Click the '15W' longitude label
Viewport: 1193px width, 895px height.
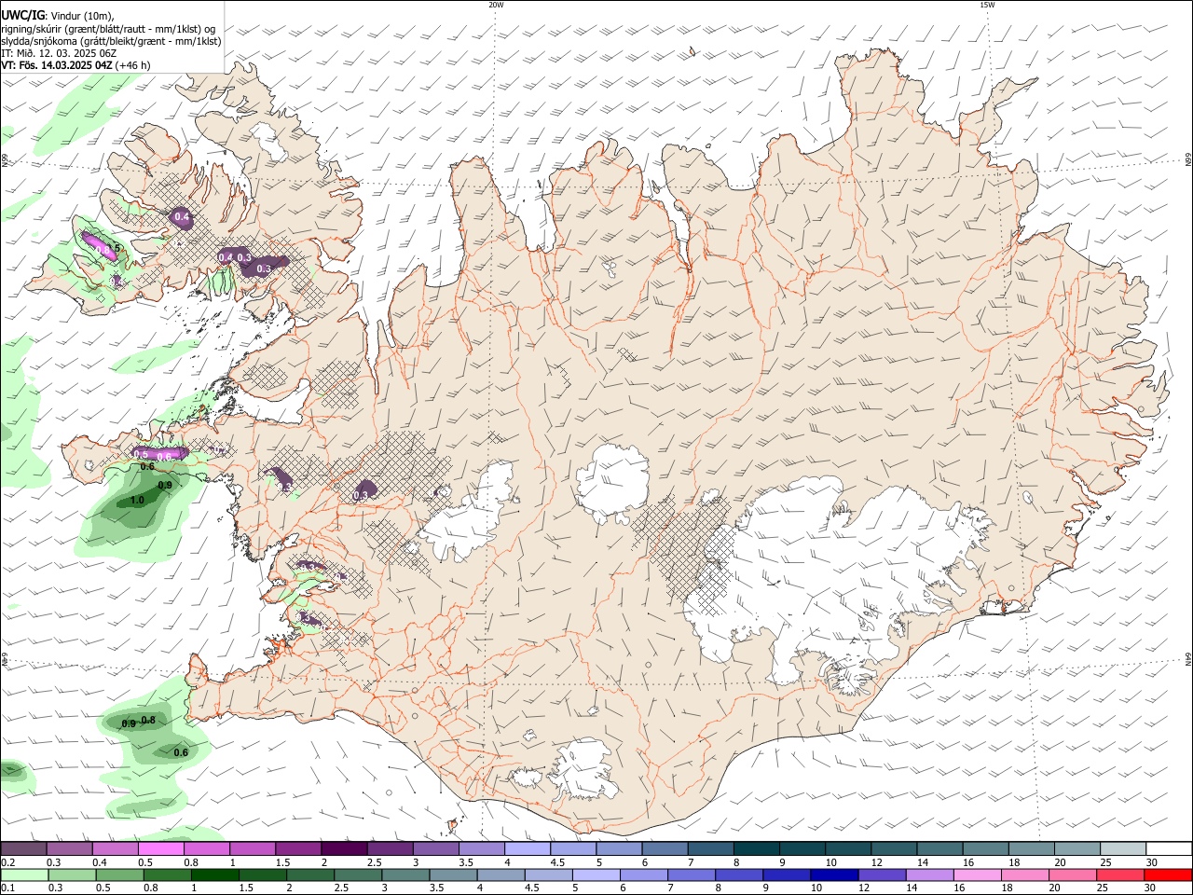tap(987, 5)
